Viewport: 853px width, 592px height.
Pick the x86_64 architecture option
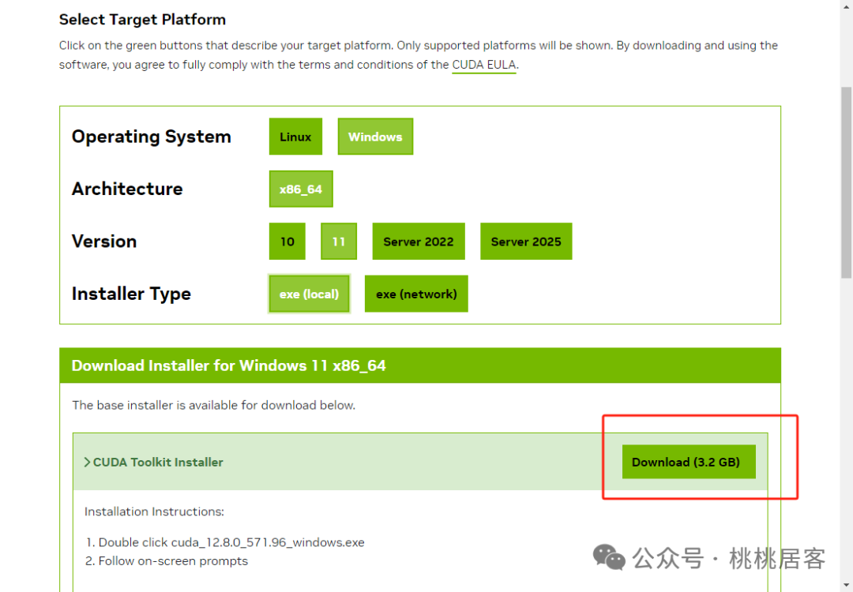click(301, 189)
